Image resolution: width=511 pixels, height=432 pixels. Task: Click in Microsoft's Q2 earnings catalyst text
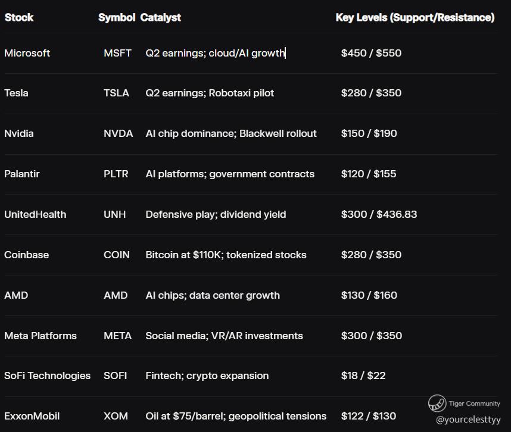(x=215, y=53)
